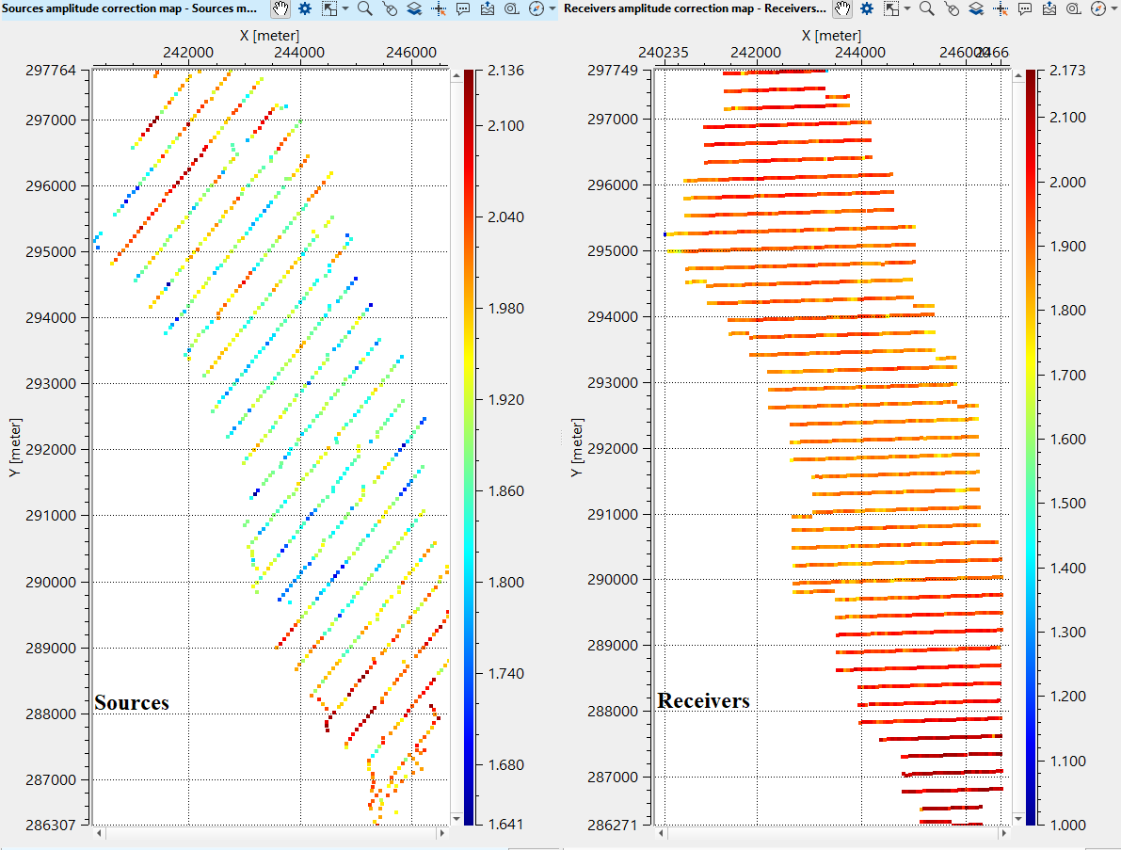Image resolution: width=1121 pixels, height=850 pixels.
Task: Select Receivers amplitude correction map title tab
Action: (695, 8)
